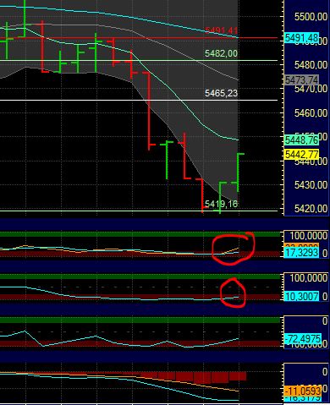Select the cyan 17,3293 indicator value
Screen dimensions: 330x405
301,253
